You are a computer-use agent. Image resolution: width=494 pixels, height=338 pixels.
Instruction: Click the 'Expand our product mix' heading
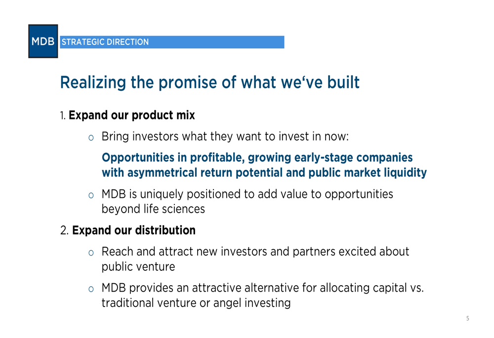click(132, 115)
